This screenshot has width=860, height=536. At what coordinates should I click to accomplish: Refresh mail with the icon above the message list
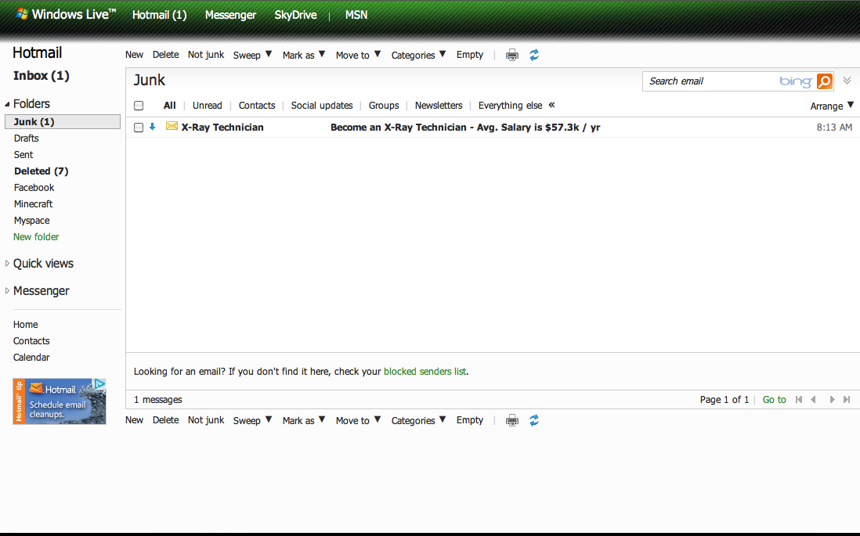[534, 55]
